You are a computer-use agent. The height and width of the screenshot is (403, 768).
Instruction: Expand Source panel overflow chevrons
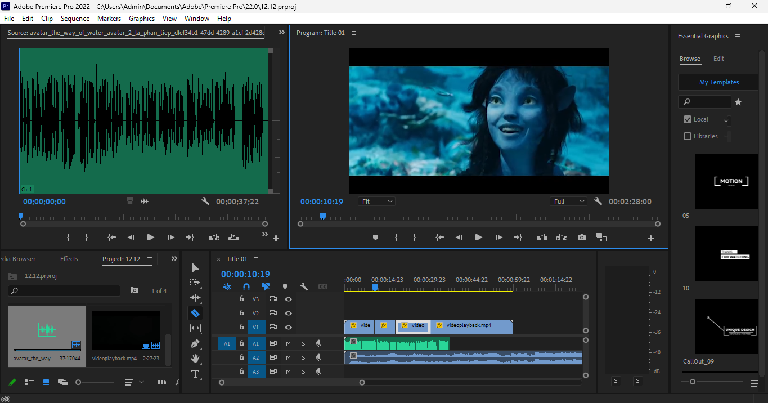(282, 33)
